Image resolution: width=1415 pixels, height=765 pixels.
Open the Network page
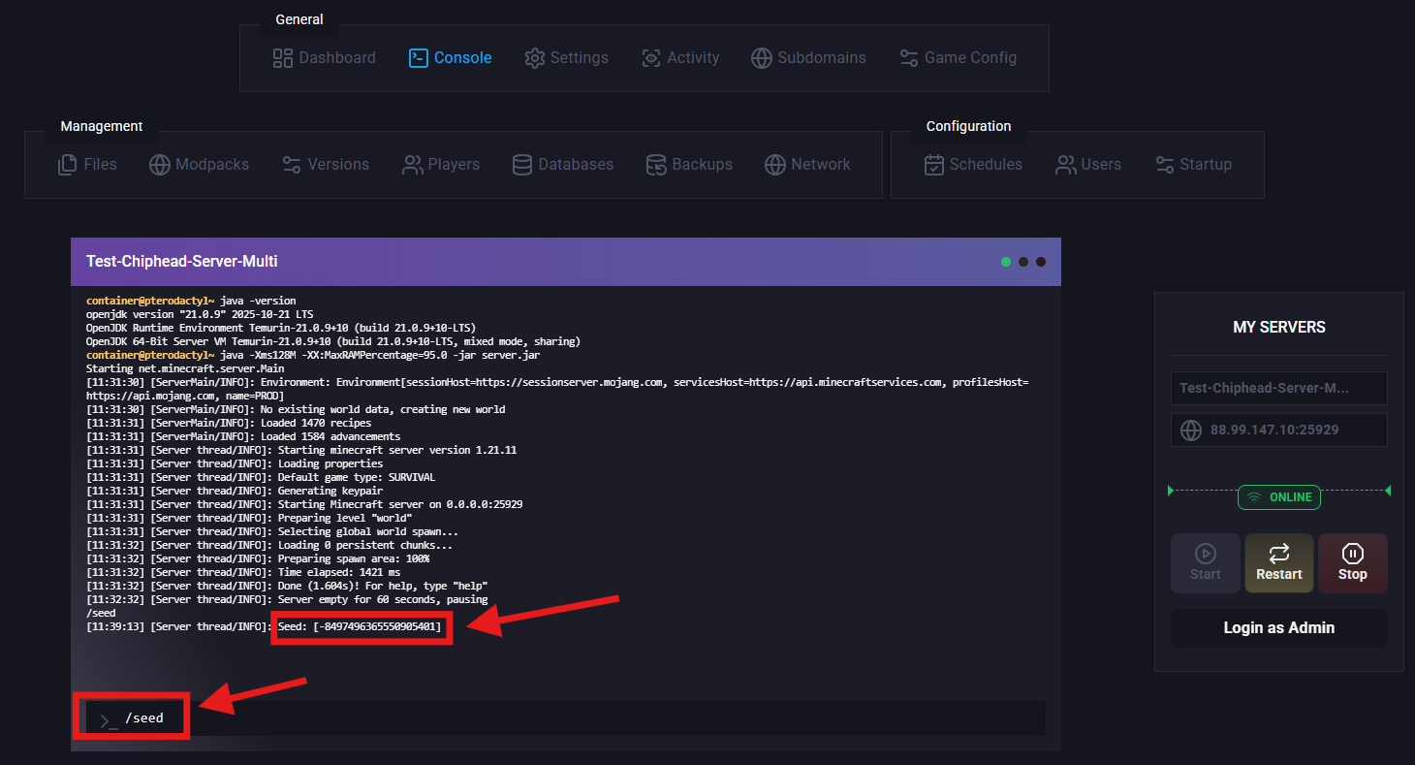[x=807, y=165]
